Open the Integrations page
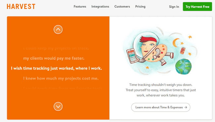 tap(100, 7)
